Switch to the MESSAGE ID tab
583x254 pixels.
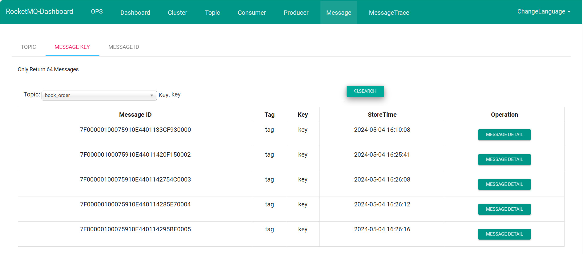[123, 47]
